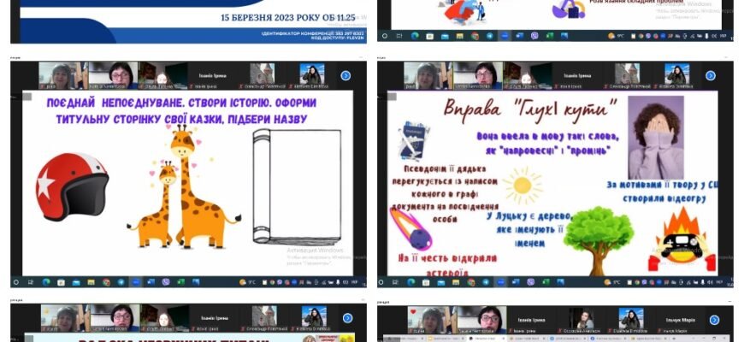This screenshot has width=744, height=342.
Task: Click asteroid image on "Глухі кути" slide
Action: pyautogui.click(x=410, y=229)
